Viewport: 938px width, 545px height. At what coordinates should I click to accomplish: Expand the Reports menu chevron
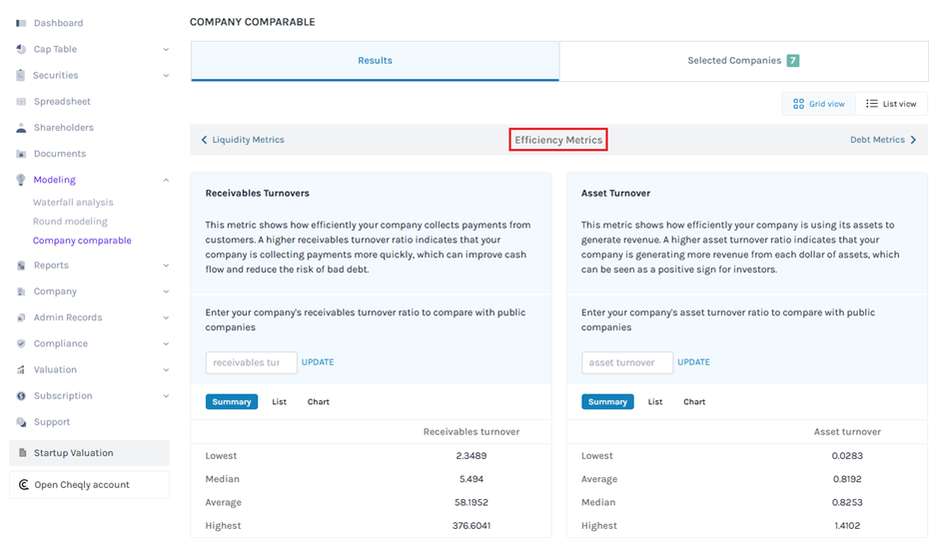(166, 266)
